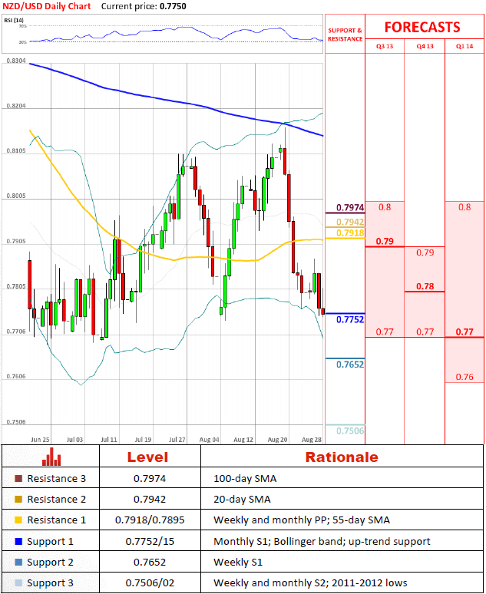The image size is (486, 594).
Task: Click 0.8 high forecast in Q3 13 column
Action: 385,207
